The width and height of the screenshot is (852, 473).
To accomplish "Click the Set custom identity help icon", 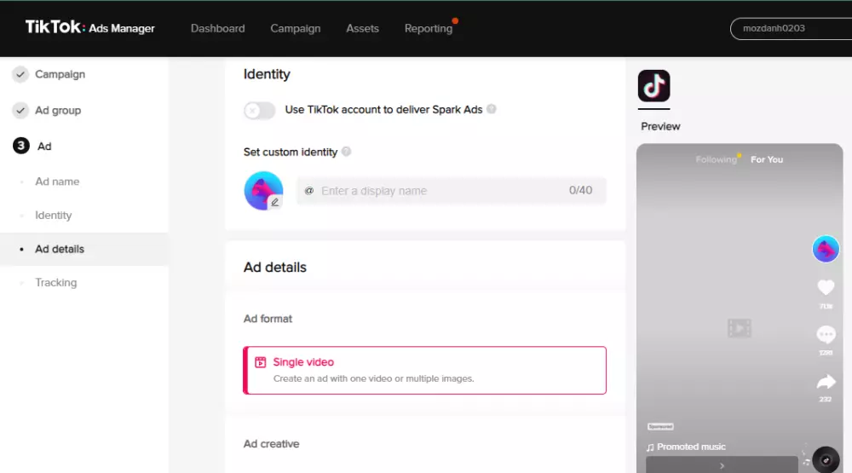I will point(346,152).
